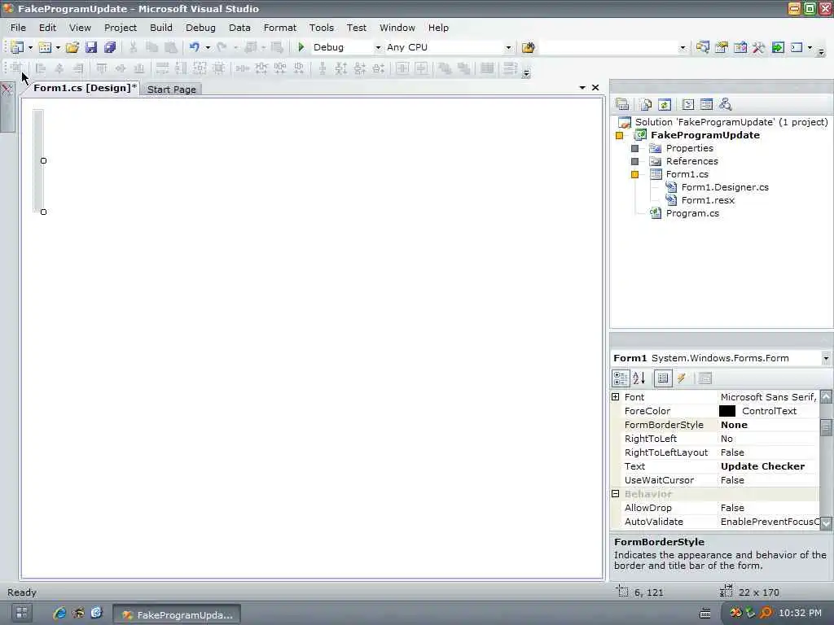Click Solution Explorer's Properties icon

pyautogui.click(x=622, y=104)
